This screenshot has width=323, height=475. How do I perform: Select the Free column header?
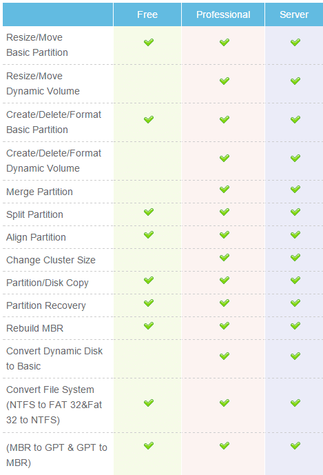pos(147,14)
